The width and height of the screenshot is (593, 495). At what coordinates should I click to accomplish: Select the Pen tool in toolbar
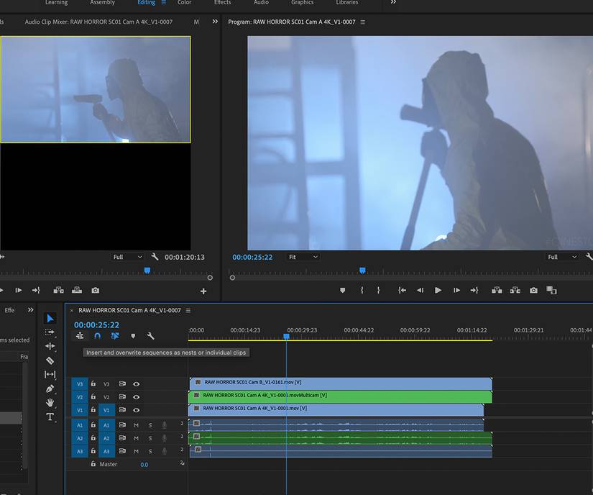[50, 389]
